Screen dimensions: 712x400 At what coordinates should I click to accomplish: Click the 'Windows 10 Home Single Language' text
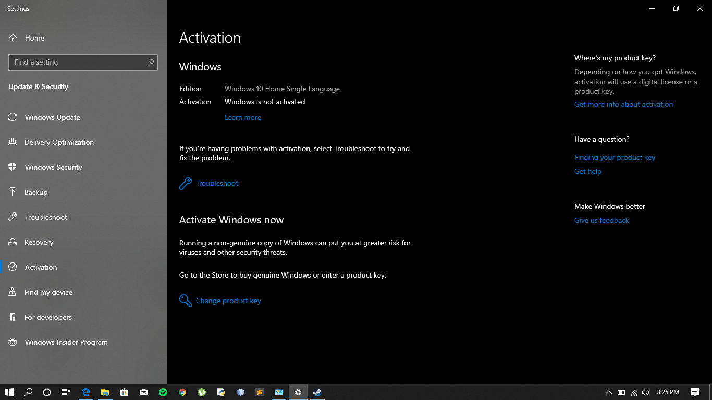[x=282, y=89]
